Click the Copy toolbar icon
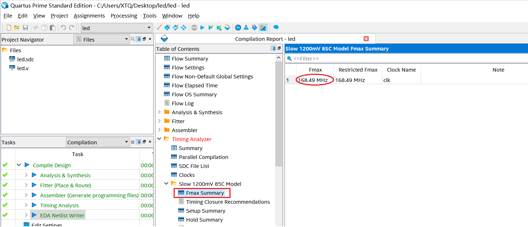528x227 pixels. (x=44, y=28)
